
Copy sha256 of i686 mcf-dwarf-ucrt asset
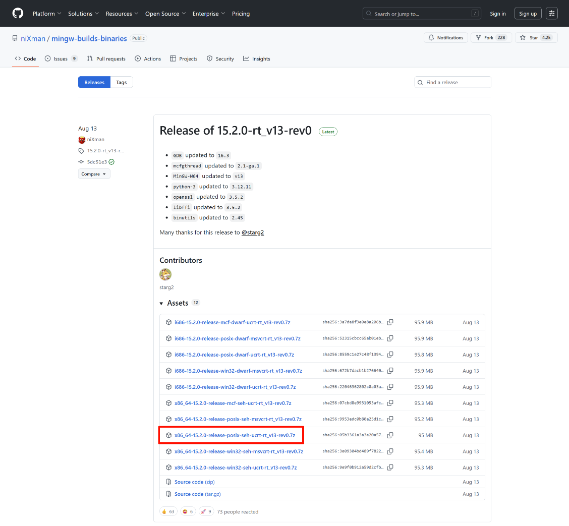pyautogui.click(x=390, y=322)
